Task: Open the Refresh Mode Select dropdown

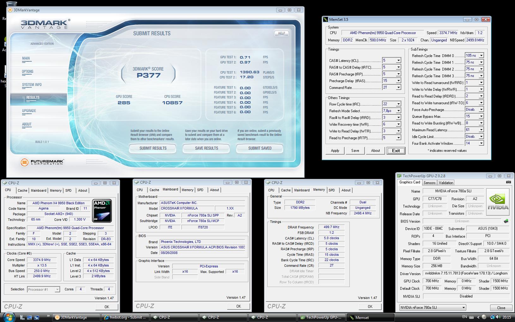Action: (398, 111)
